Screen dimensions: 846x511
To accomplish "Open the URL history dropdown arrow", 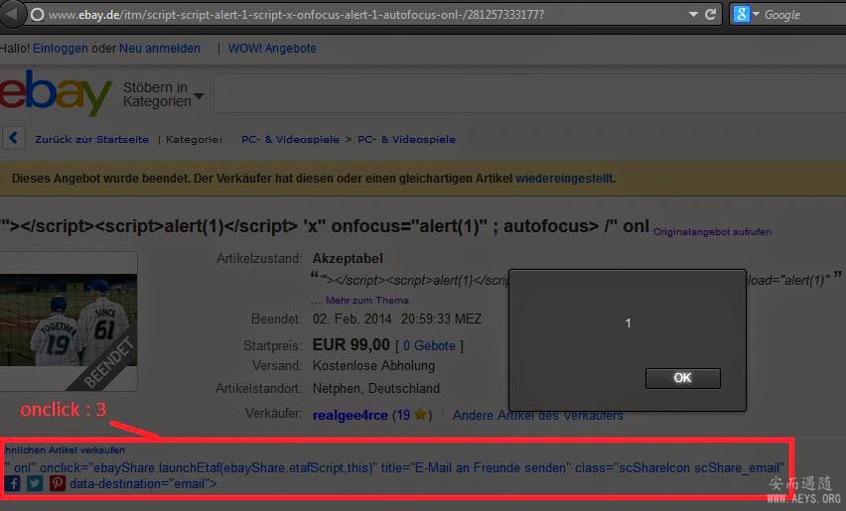I will [693, 15].
